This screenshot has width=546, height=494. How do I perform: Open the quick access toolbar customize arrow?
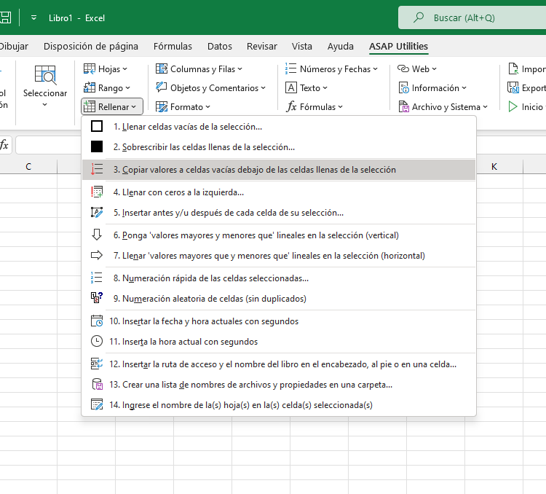pos(33,17)
